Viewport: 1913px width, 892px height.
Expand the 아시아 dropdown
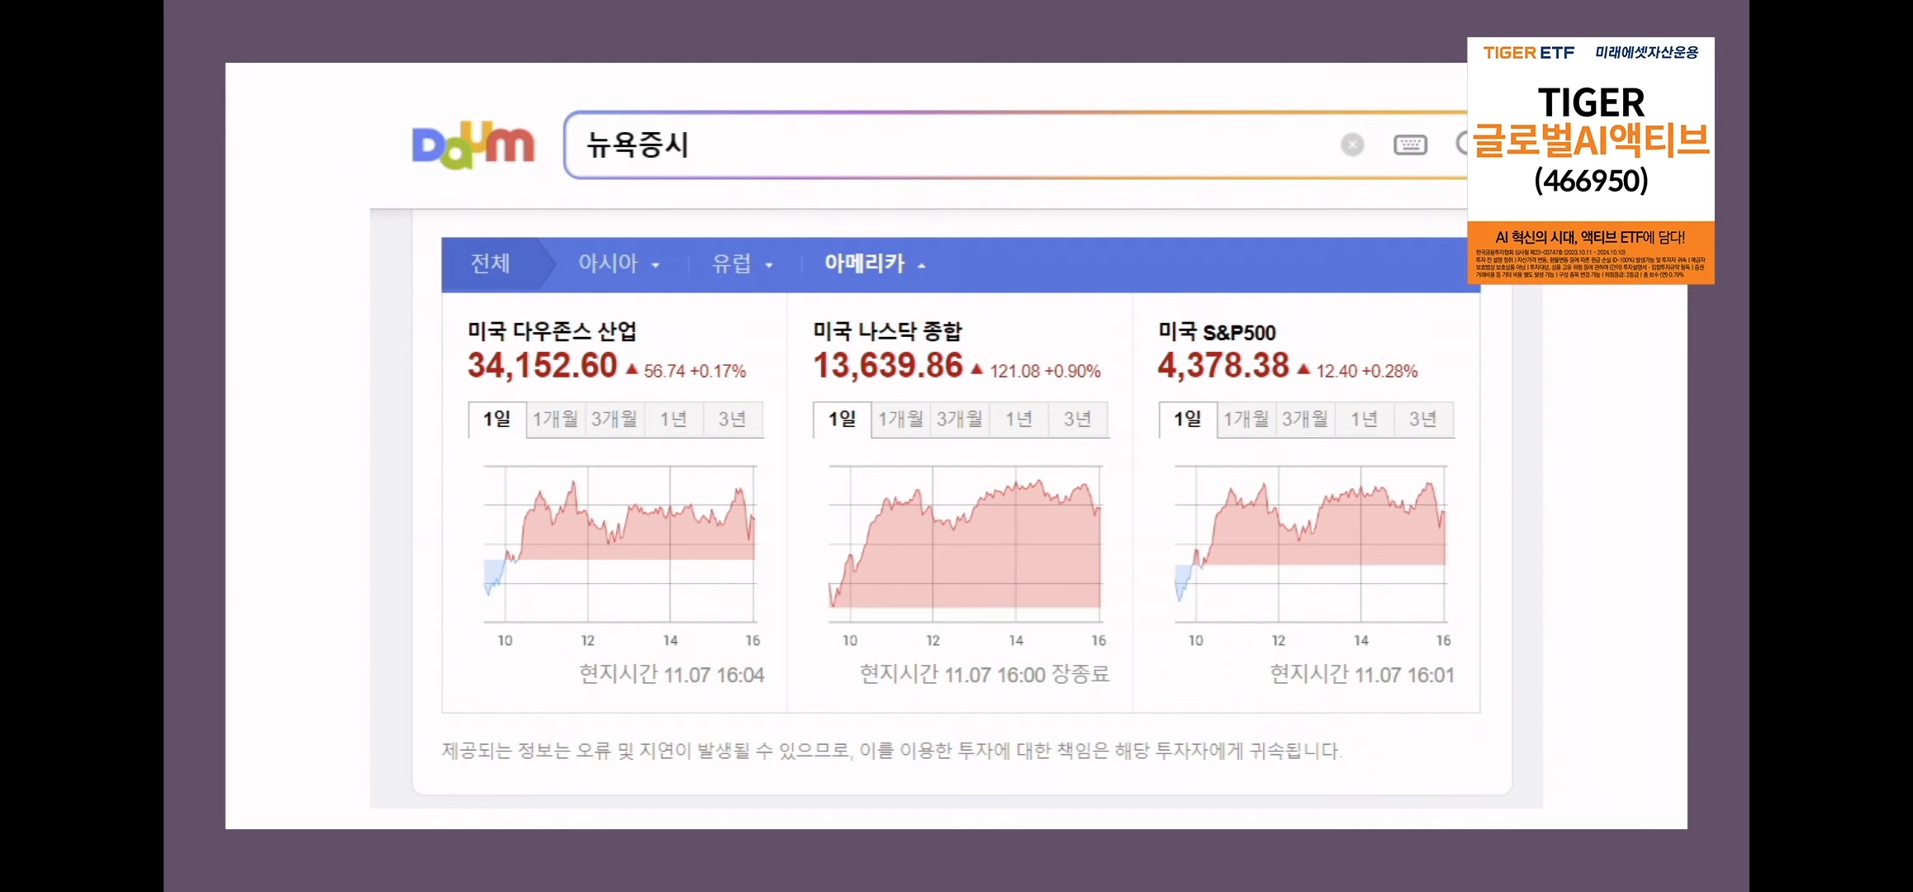(619, 263)
